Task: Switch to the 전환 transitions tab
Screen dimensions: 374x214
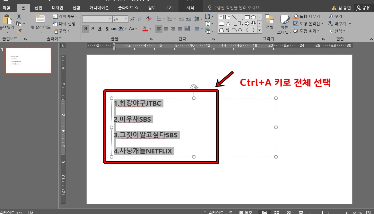Action: (x=76, y=8)
